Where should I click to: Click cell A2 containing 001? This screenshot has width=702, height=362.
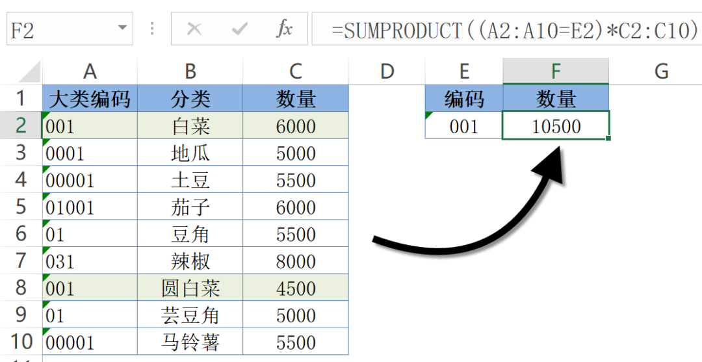[90, 125]
